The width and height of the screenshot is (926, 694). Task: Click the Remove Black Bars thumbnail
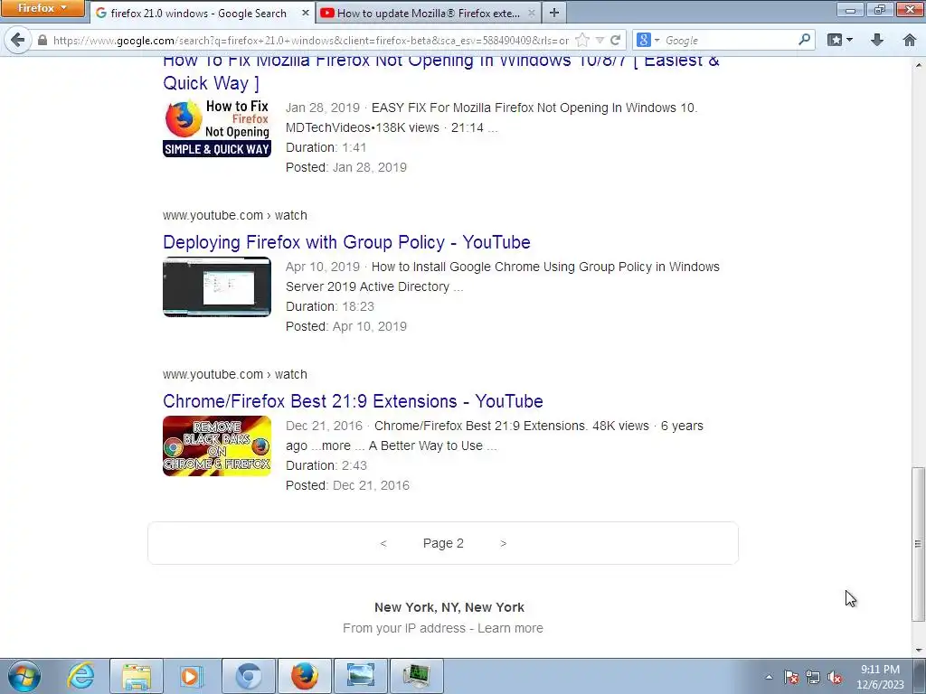(217, 446)
